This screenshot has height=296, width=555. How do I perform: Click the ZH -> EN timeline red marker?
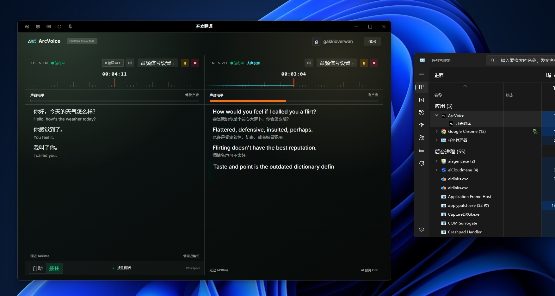(x=115, y=83)
